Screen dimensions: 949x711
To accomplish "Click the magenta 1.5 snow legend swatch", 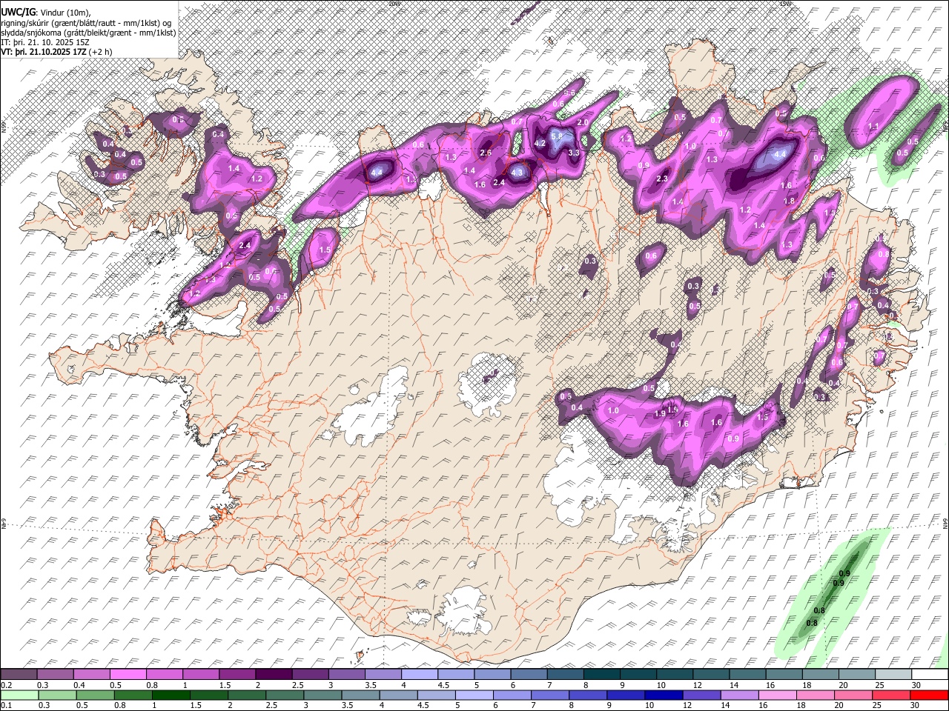I will click(x=237, y=675).
